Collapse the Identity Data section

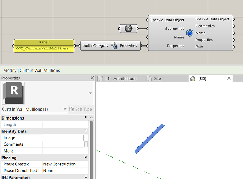pyautogui.click(x=86, y=131)
